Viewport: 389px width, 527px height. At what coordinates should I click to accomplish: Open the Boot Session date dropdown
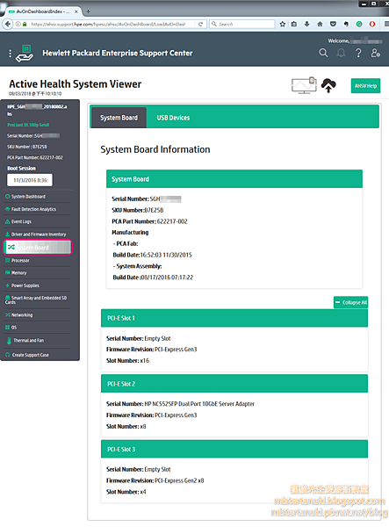pos(30,180)
